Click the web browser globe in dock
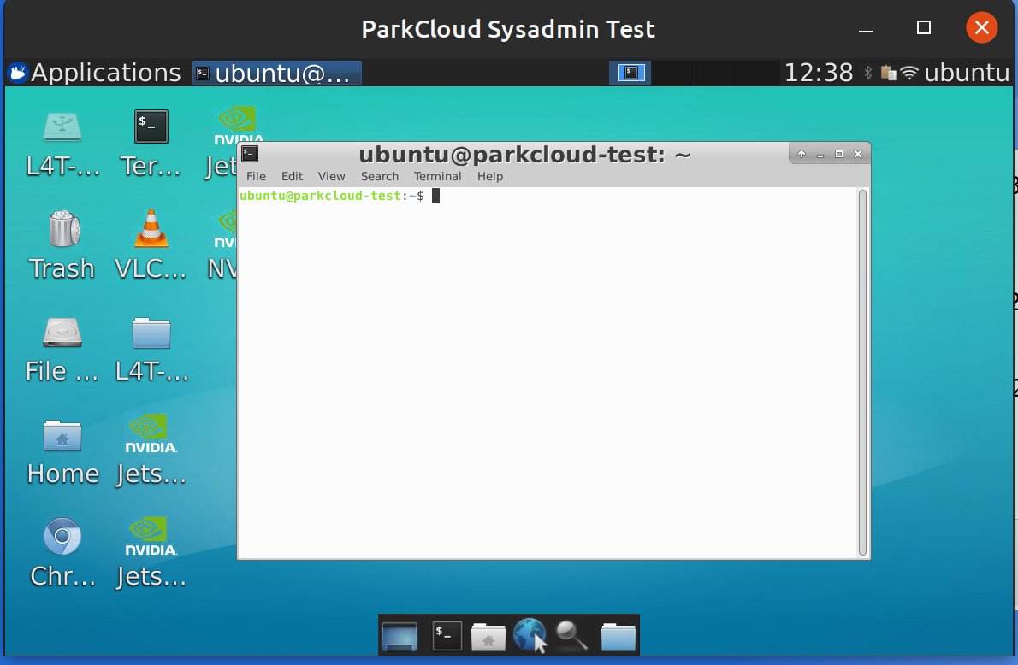The image size is (1018, 665). [529, 636]
